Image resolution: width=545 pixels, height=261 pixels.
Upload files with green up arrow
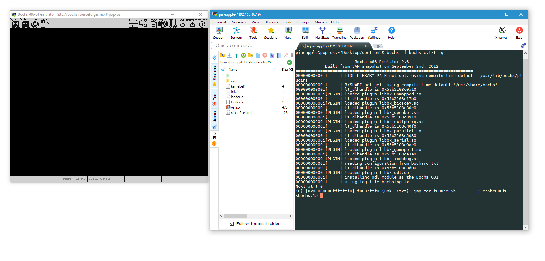coord(236,55)
